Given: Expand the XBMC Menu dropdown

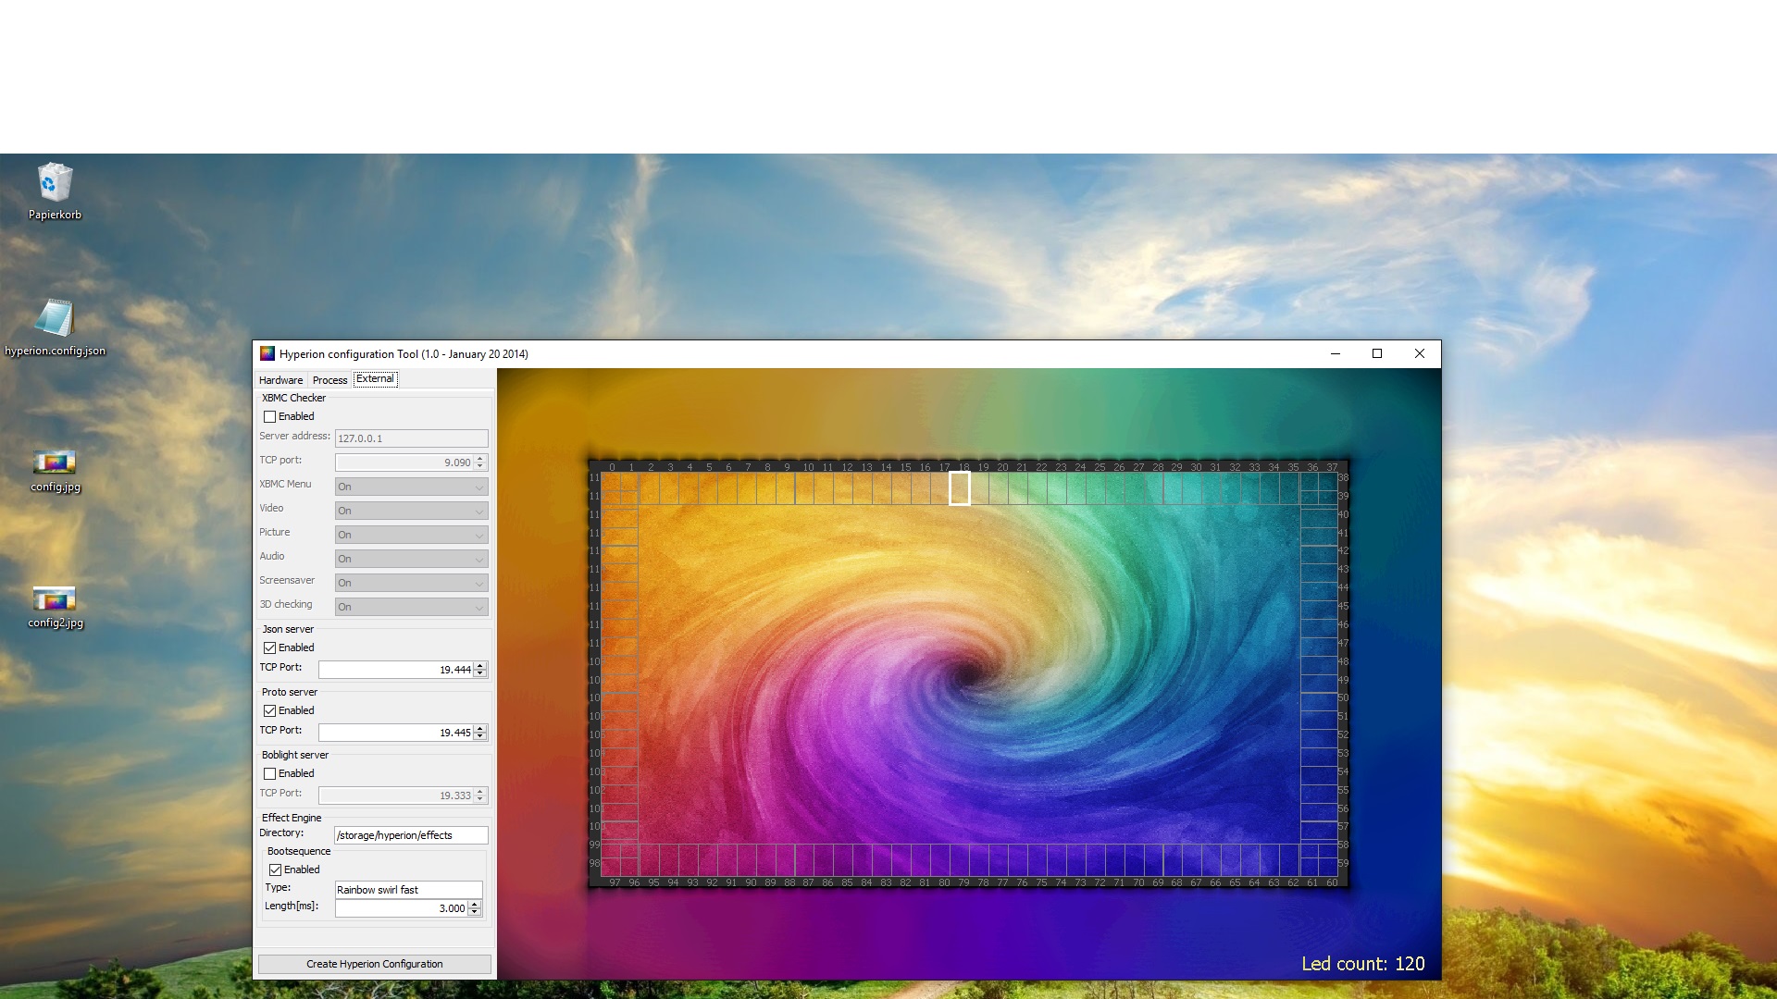Looking at the screenshot, I should (411, 487).
